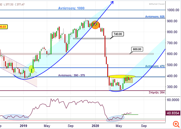Click the blue arrowhead at top of curve

click(113, 3)
